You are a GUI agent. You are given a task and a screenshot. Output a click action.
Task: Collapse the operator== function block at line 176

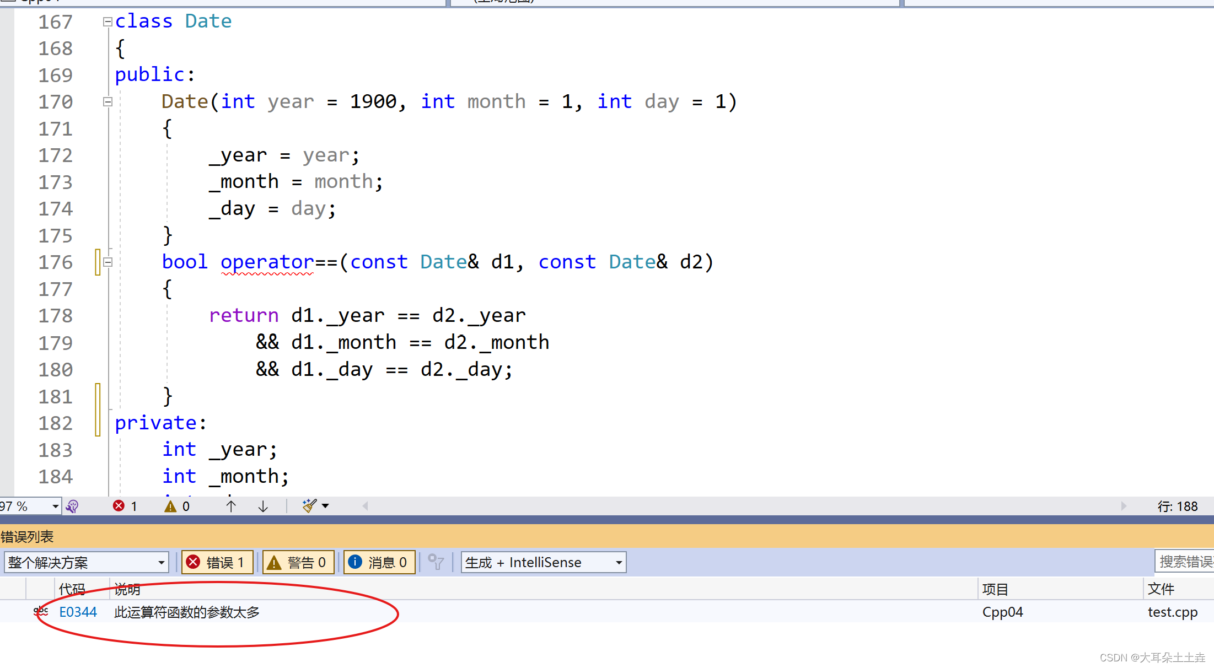[108, 262]
